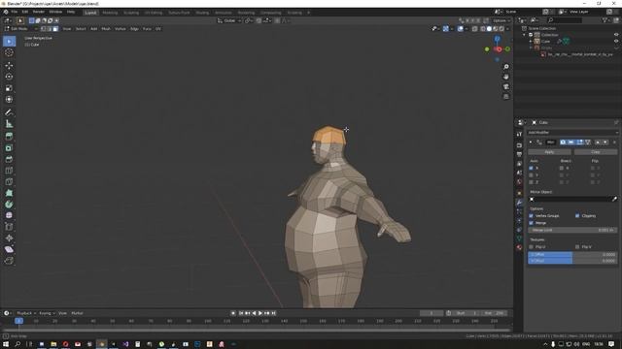Switch to the Modeling workspace tab
Image resolution: width=622 pixels, height=349 pixels.
(x=110, y=13)
